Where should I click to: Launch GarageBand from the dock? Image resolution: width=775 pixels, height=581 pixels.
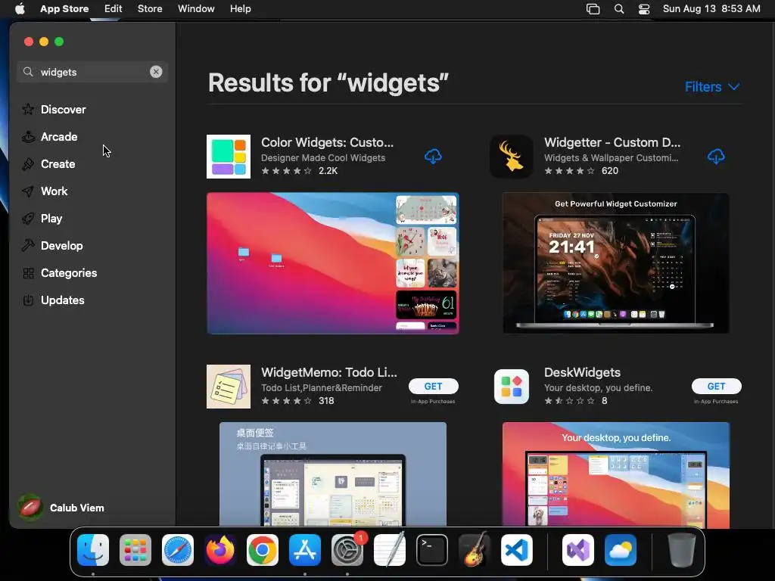tap(475, 550)
